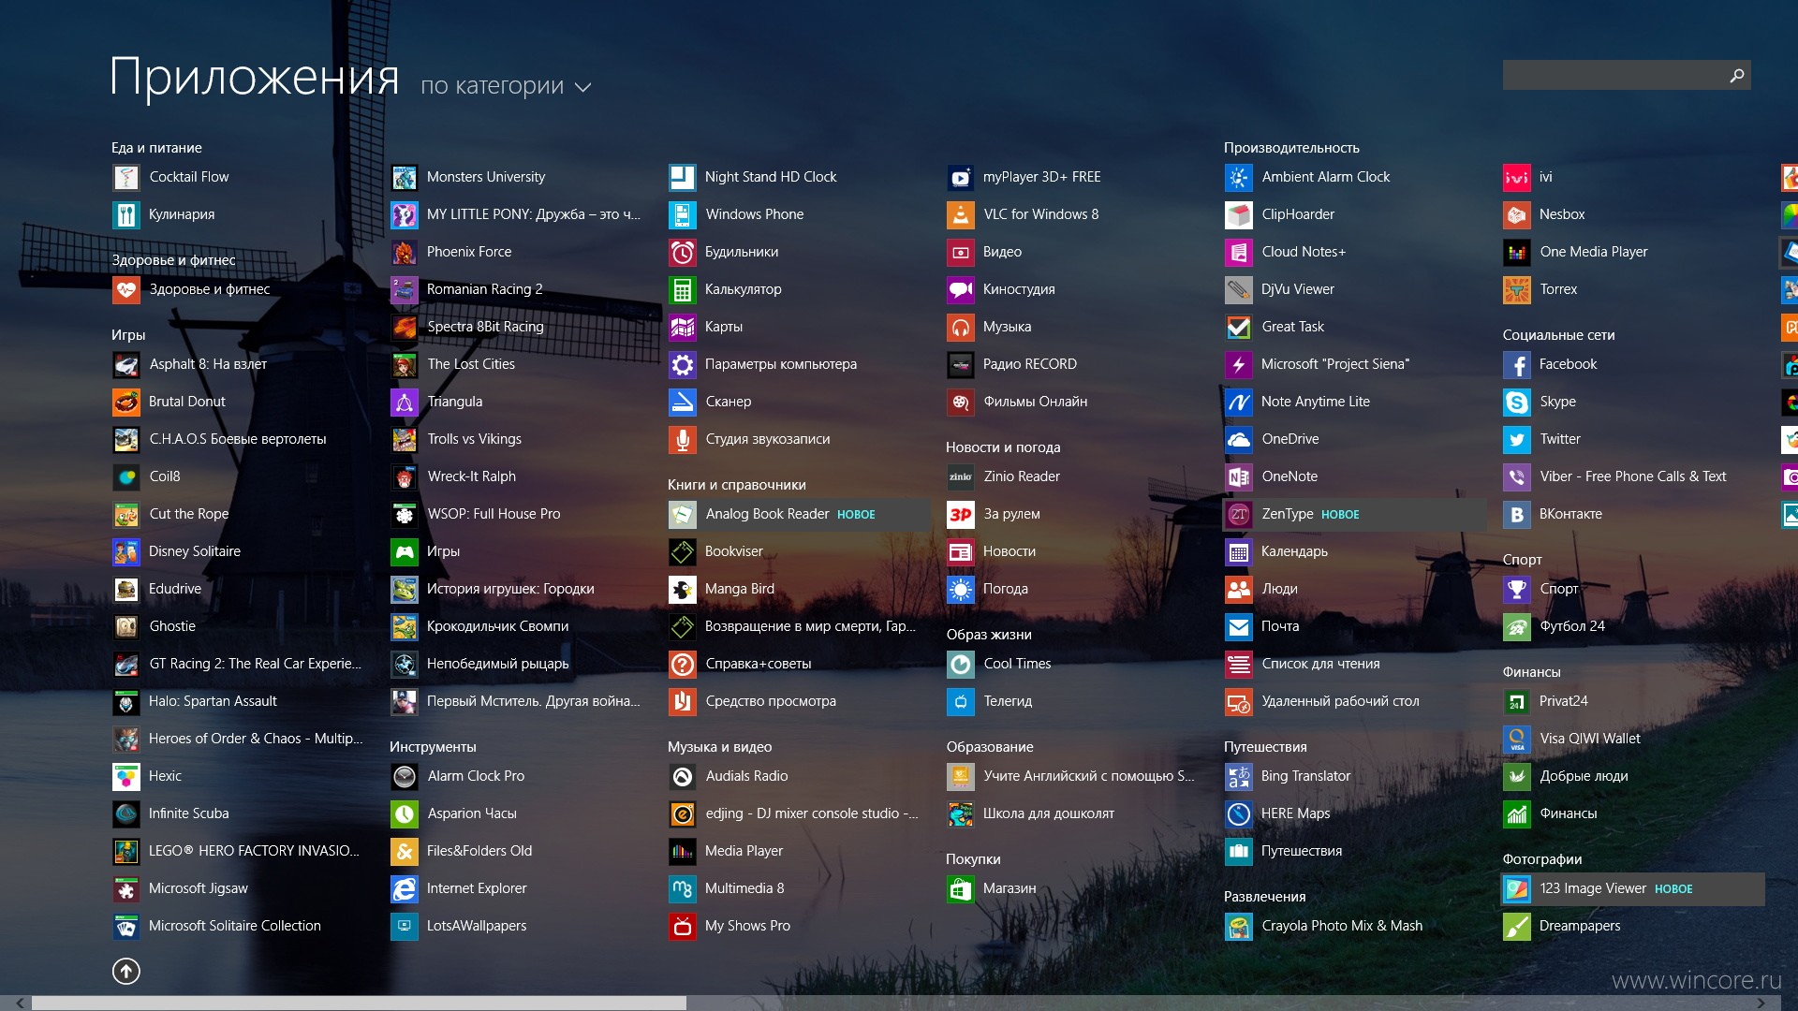
Task: Open OneDrive cloud icon
Action: pyautogui.click(x=1239, y=439)
